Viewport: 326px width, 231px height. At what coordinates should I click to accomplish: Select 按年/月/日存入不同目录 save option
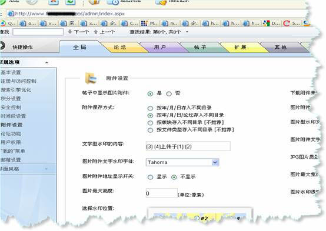click(150, 108)
